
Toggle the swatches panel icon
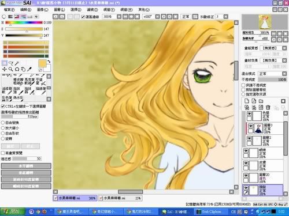pyautogui.click(x=29, y=17)
